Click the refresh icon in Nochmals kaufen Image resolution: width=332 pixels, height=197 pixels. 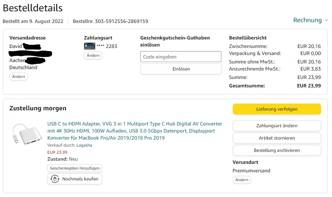pyautogui.click(x=55, y=179)
